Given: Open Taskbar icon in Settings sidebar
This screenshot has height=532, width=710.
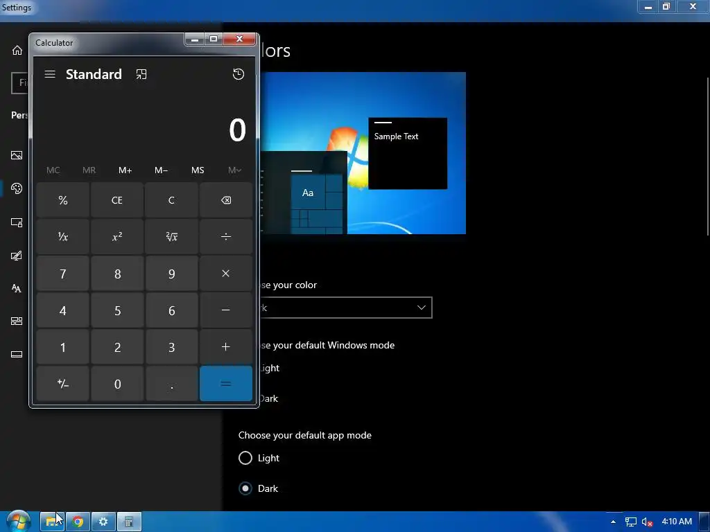Looking at the screenshot, I should coord(17,354).
